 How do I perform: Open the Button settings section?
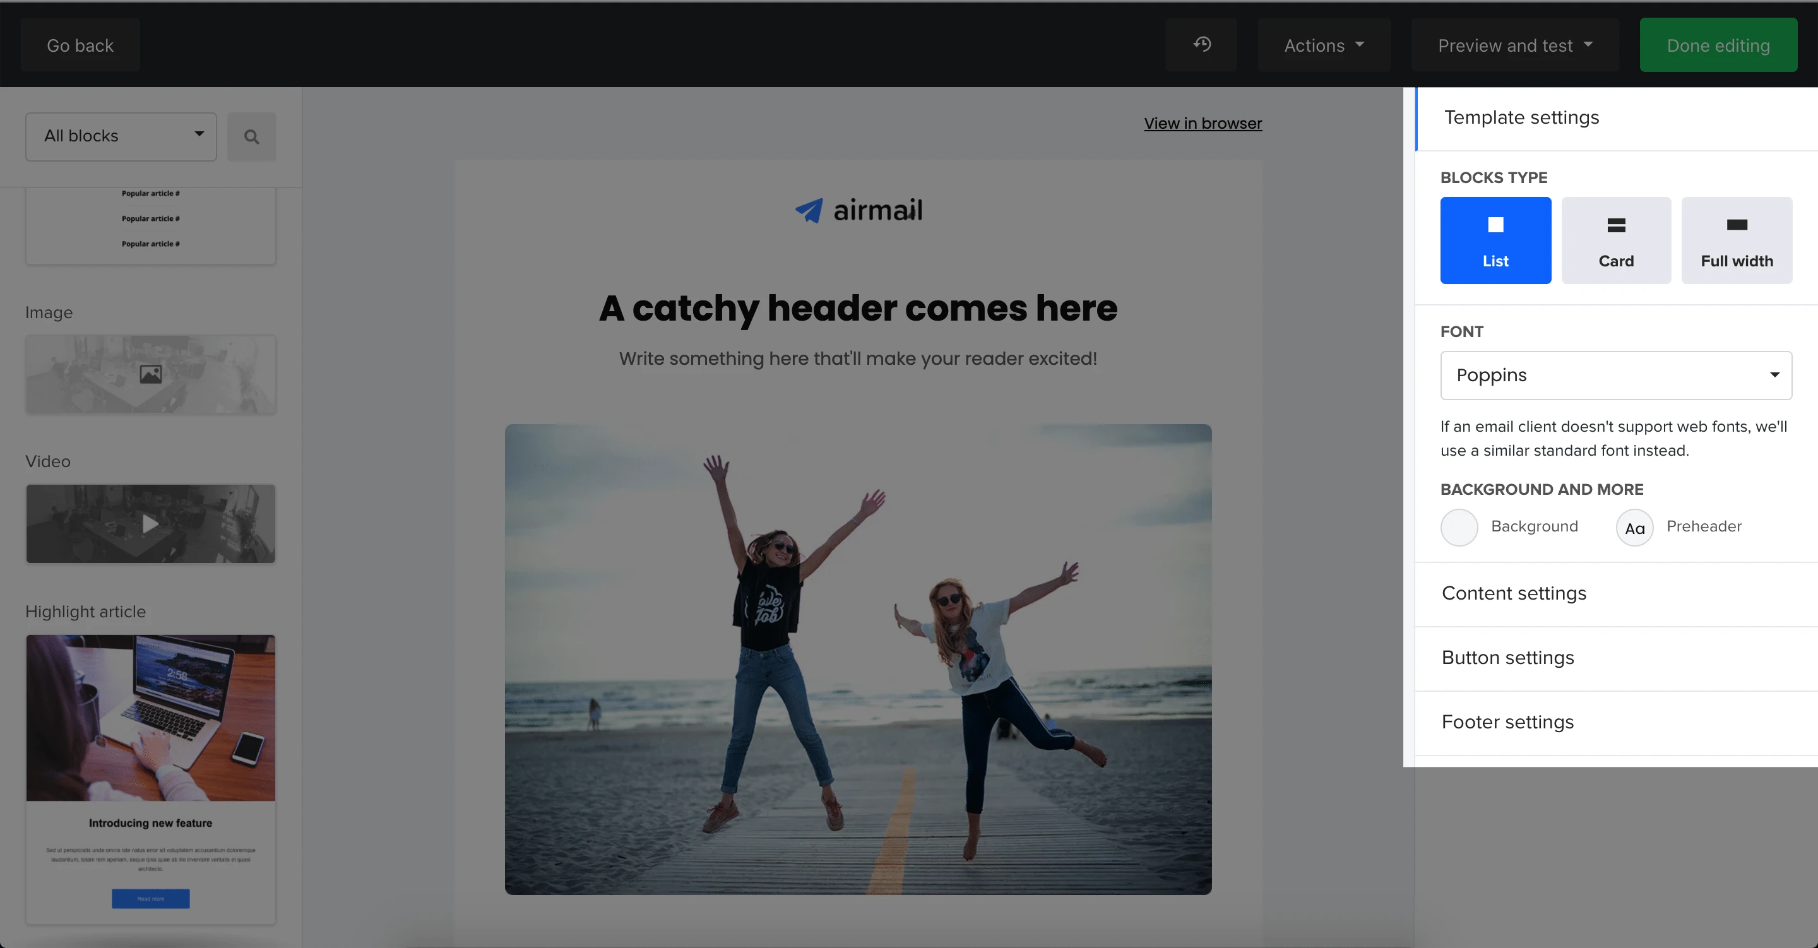tap(1507, 658)
